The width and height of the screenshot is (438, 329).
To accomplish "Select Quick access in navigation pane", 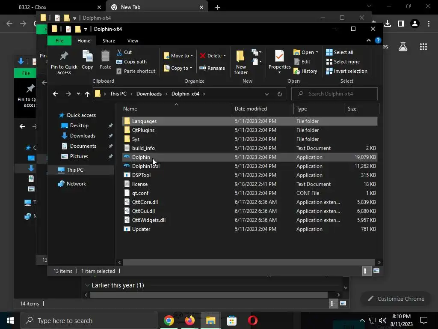I will (x=81, y=115).
